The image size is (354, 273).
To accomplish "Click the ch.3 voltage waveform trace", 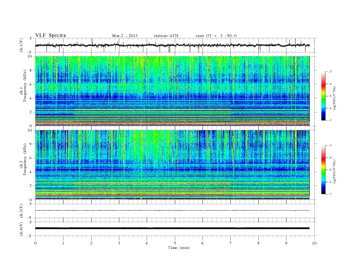I will 172,211.
